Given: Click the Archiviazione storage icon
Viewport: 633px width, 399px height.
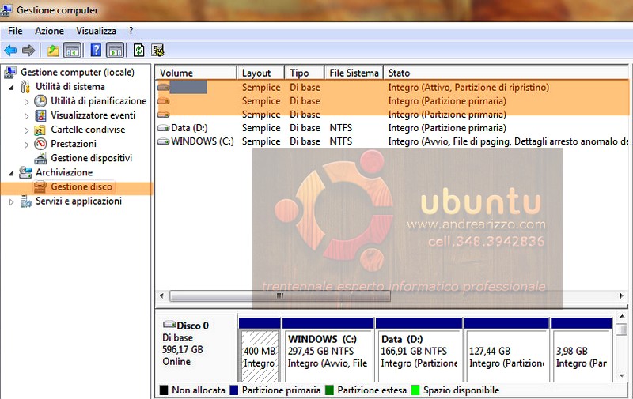Looking at the screenshot, I should 25,172.
